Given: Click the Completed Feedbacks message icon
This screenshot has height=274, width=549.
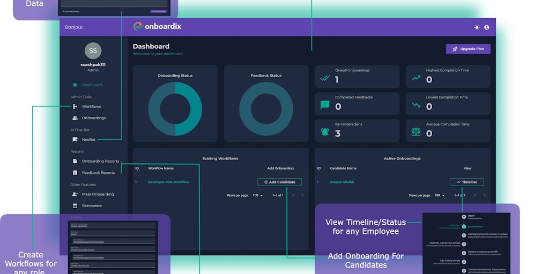Looking at the screenshot, I should pyautogui.click(x=325, y=105).
